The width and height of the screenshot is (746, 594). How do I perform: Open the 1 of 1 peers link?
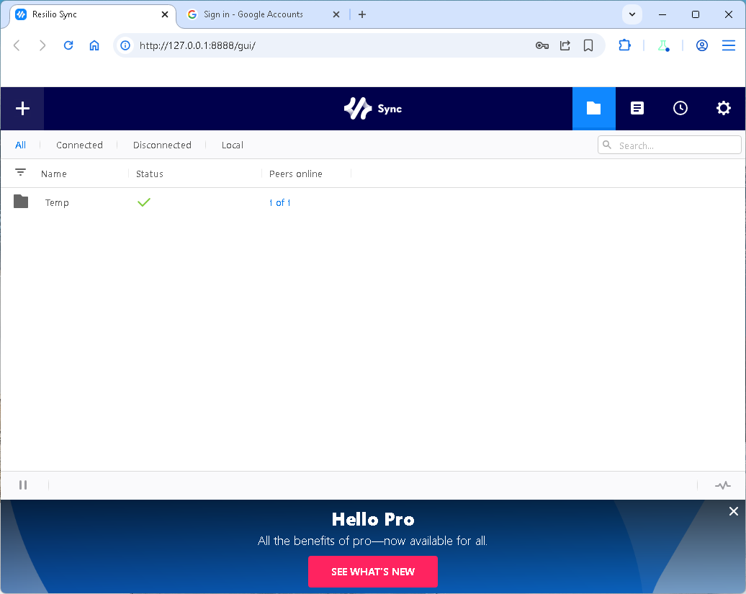click(x=279, y=202)
